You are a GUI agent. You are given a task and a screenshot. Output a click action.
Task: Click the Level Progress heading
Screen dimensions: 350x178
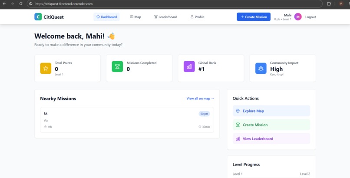coord(246,165)
